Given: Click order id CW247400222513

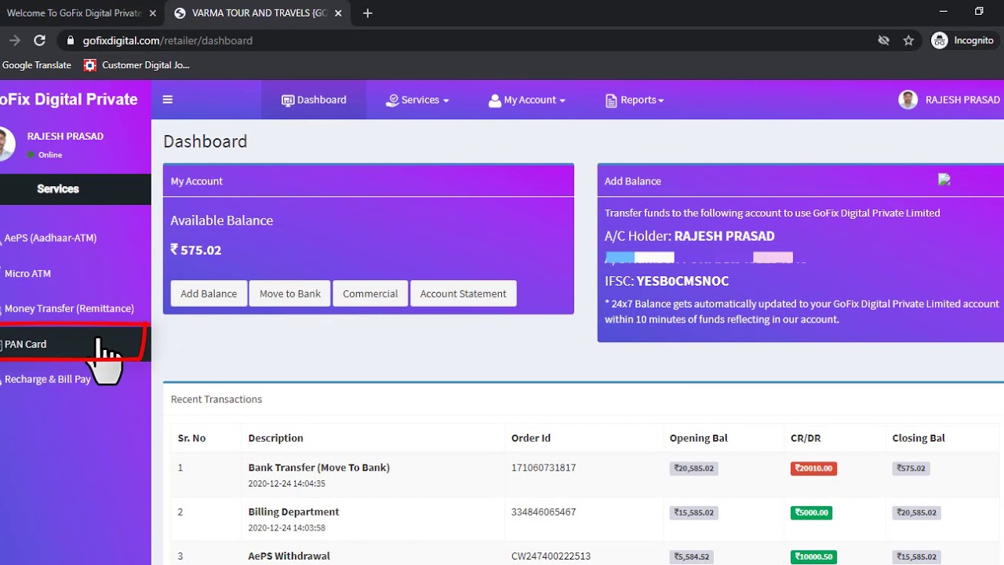Looking at the screenshot, I should 551,556.
